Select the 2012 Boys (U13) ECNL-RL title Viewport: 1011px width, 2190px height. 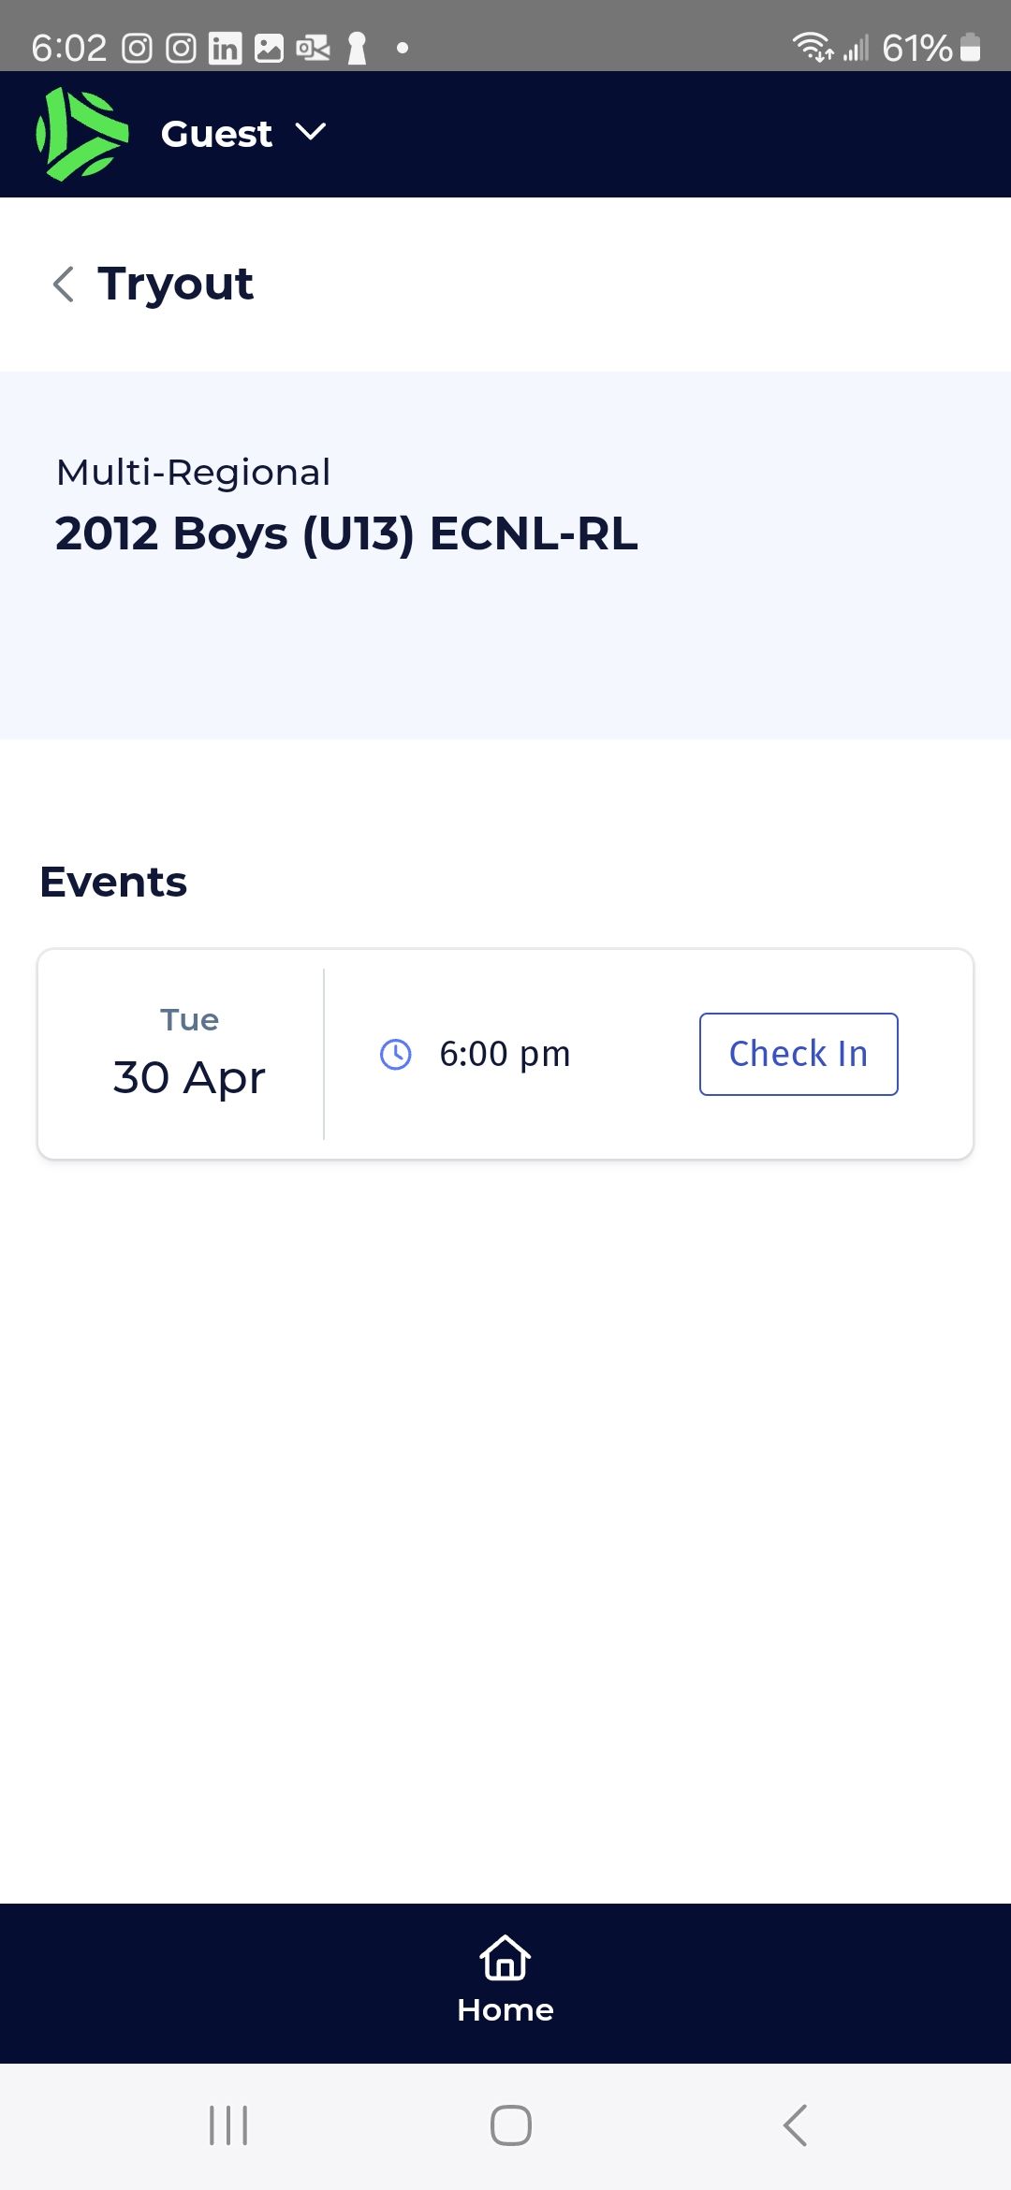coord(346,533)
